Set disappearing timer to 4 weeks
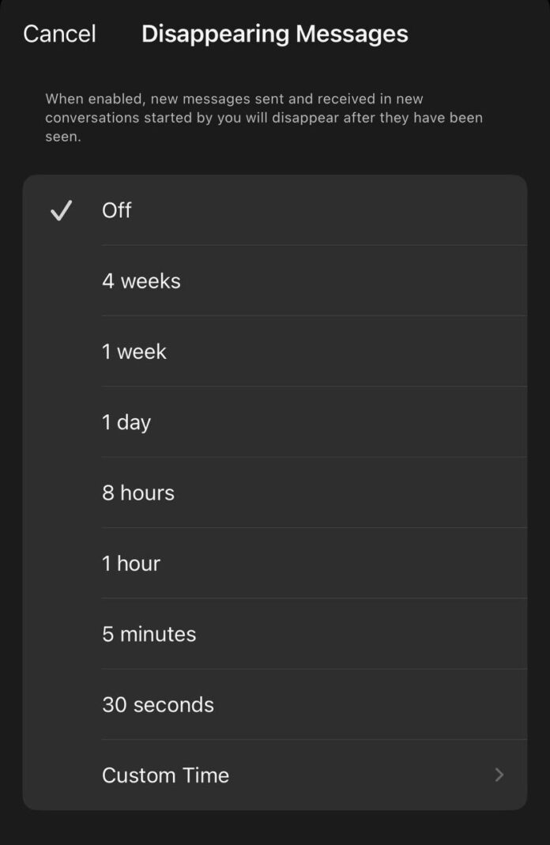The height and width of the screenshot is (845, 550). [141, 281]
